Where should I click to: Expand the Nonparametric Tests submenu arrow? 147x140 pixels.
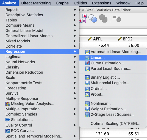[x=75, y=83]
